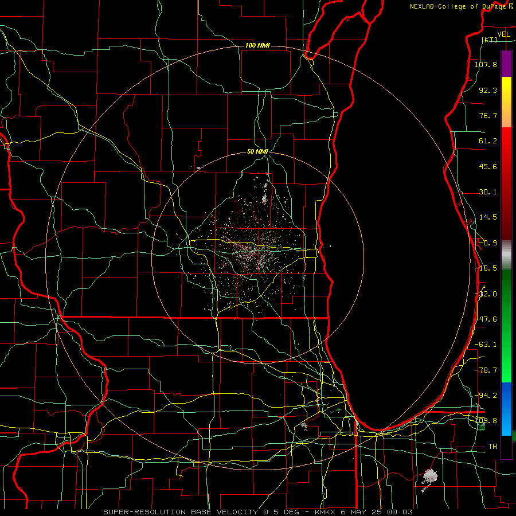Select the -47.6 legend value
The width and height of the screenshot is (516, 516).
(x=486, y=319)
